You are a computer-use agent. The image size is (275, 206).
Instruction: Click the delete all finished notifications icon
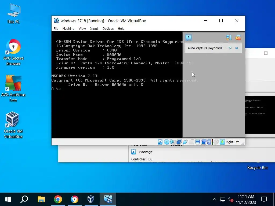(x=238, y=38)
